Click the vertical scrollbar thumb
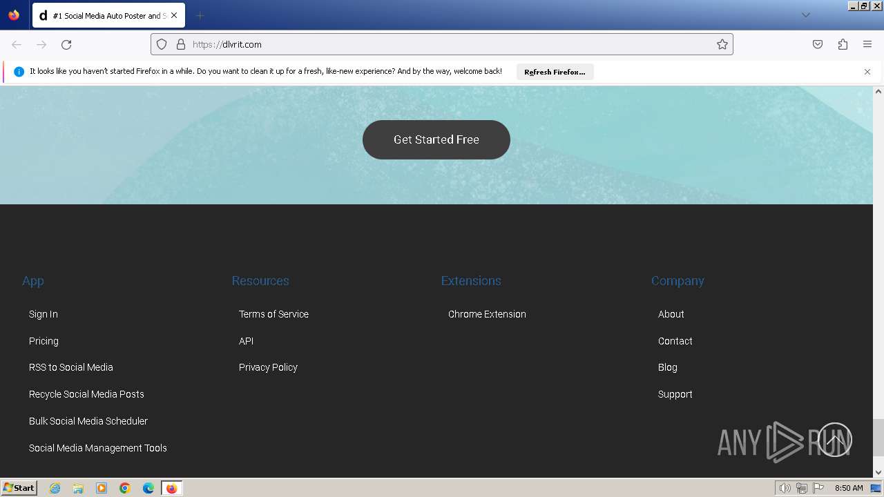 click(878, 438)
